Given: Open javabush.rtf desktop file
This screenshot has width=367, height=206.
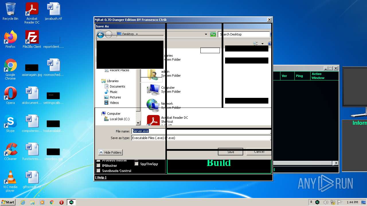Looking at the screenshot, I should point(53,12).
